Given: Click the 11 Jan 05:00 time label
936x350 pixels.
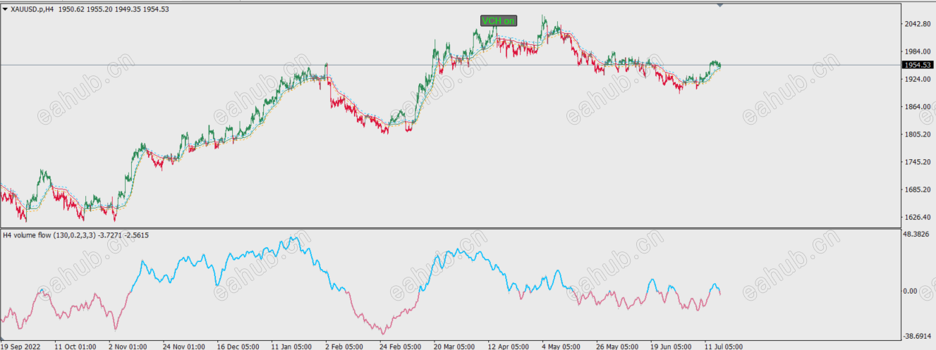Looking at the screenshot, I should point(292,346).
